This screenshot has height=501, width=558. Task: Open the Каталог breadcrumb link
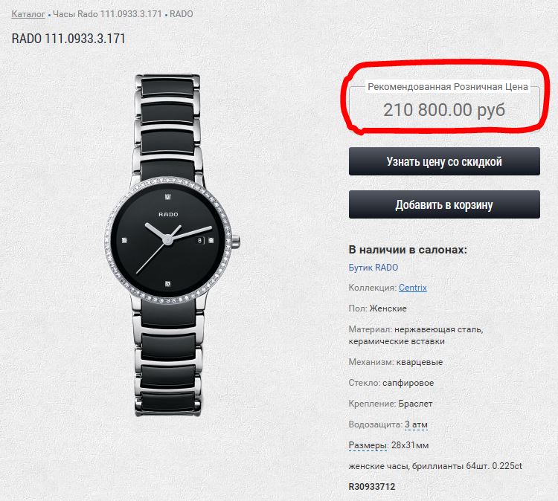click(x=28, y=14)
